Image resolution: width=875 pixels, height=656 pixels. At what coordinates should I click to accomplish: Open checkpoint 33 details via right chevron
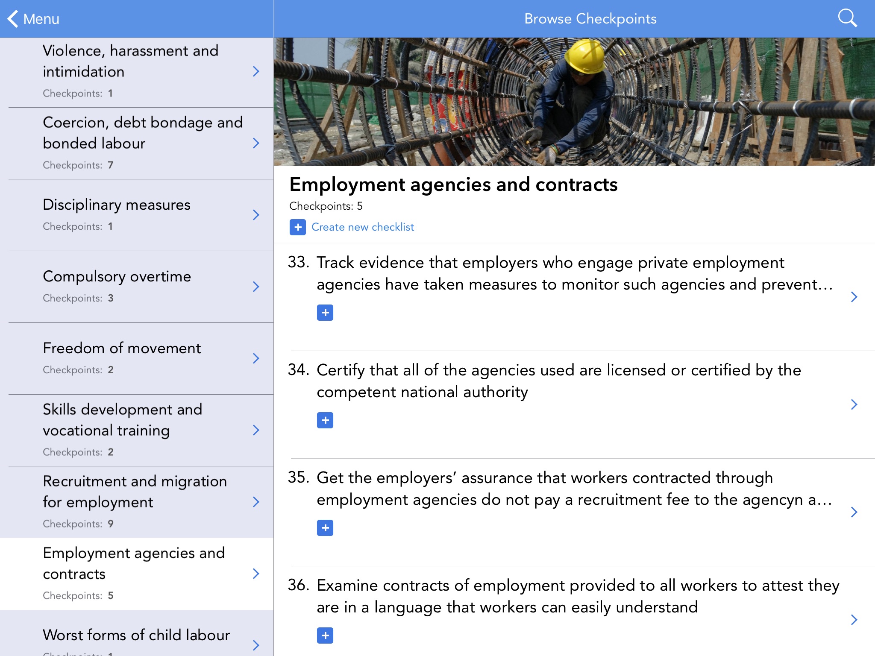click(x=854, y=297)
